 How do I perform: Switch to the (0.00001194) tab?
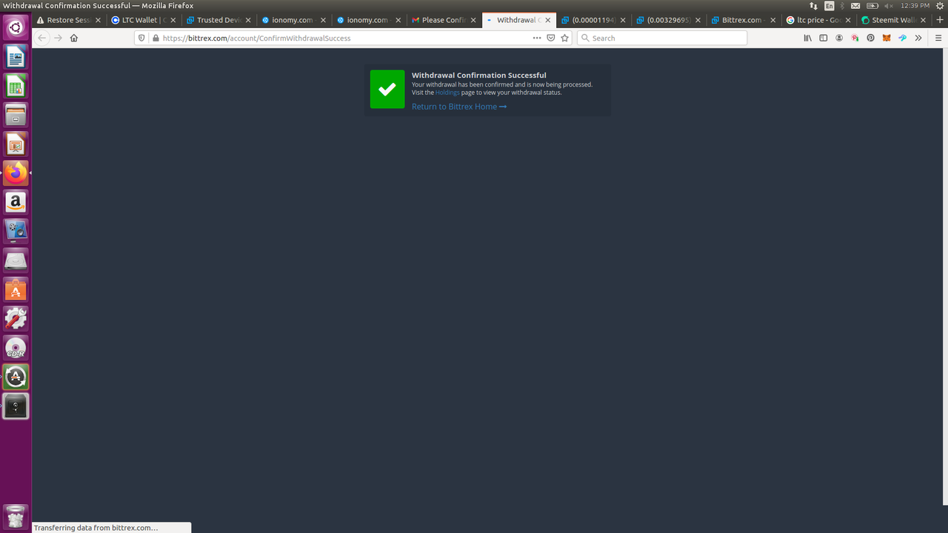point(594,20)
